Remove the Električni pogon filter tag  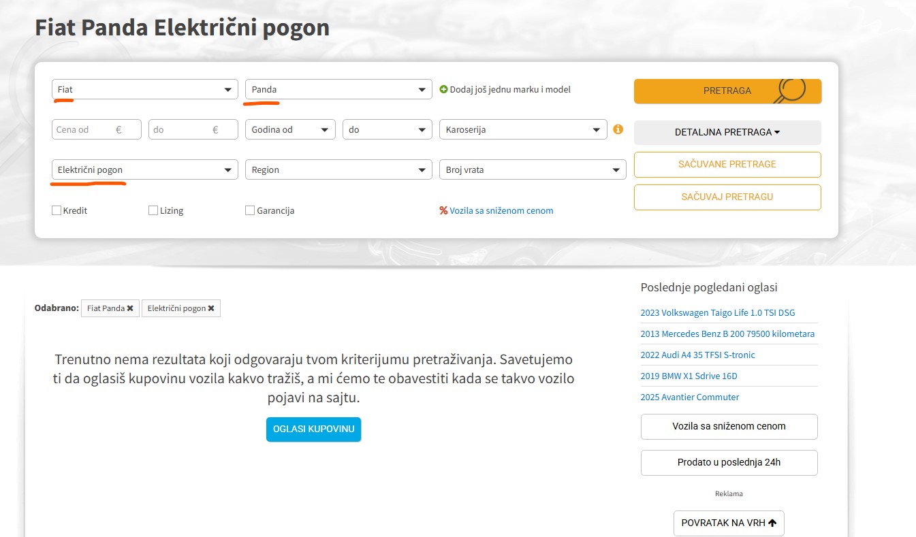coord(211,308)
